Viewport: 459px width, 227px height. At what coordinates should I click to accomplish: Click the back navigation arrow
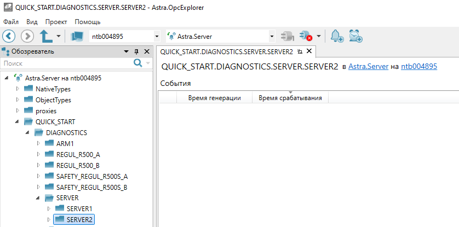(9, 37)
